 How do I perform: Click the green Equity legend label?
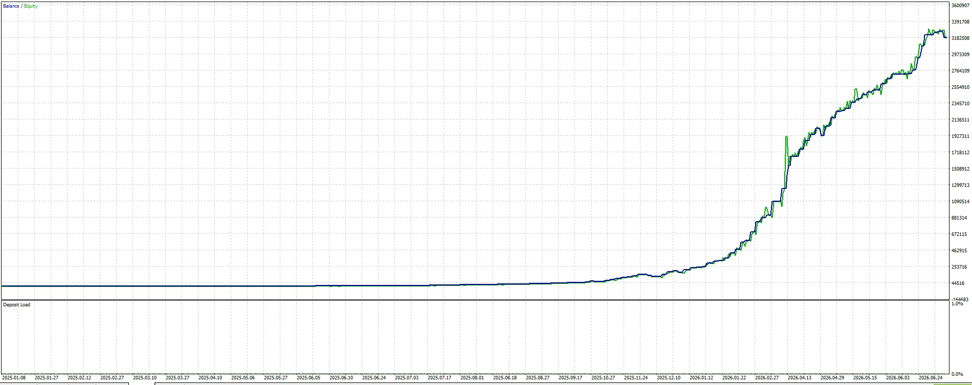tap(31, 6)
